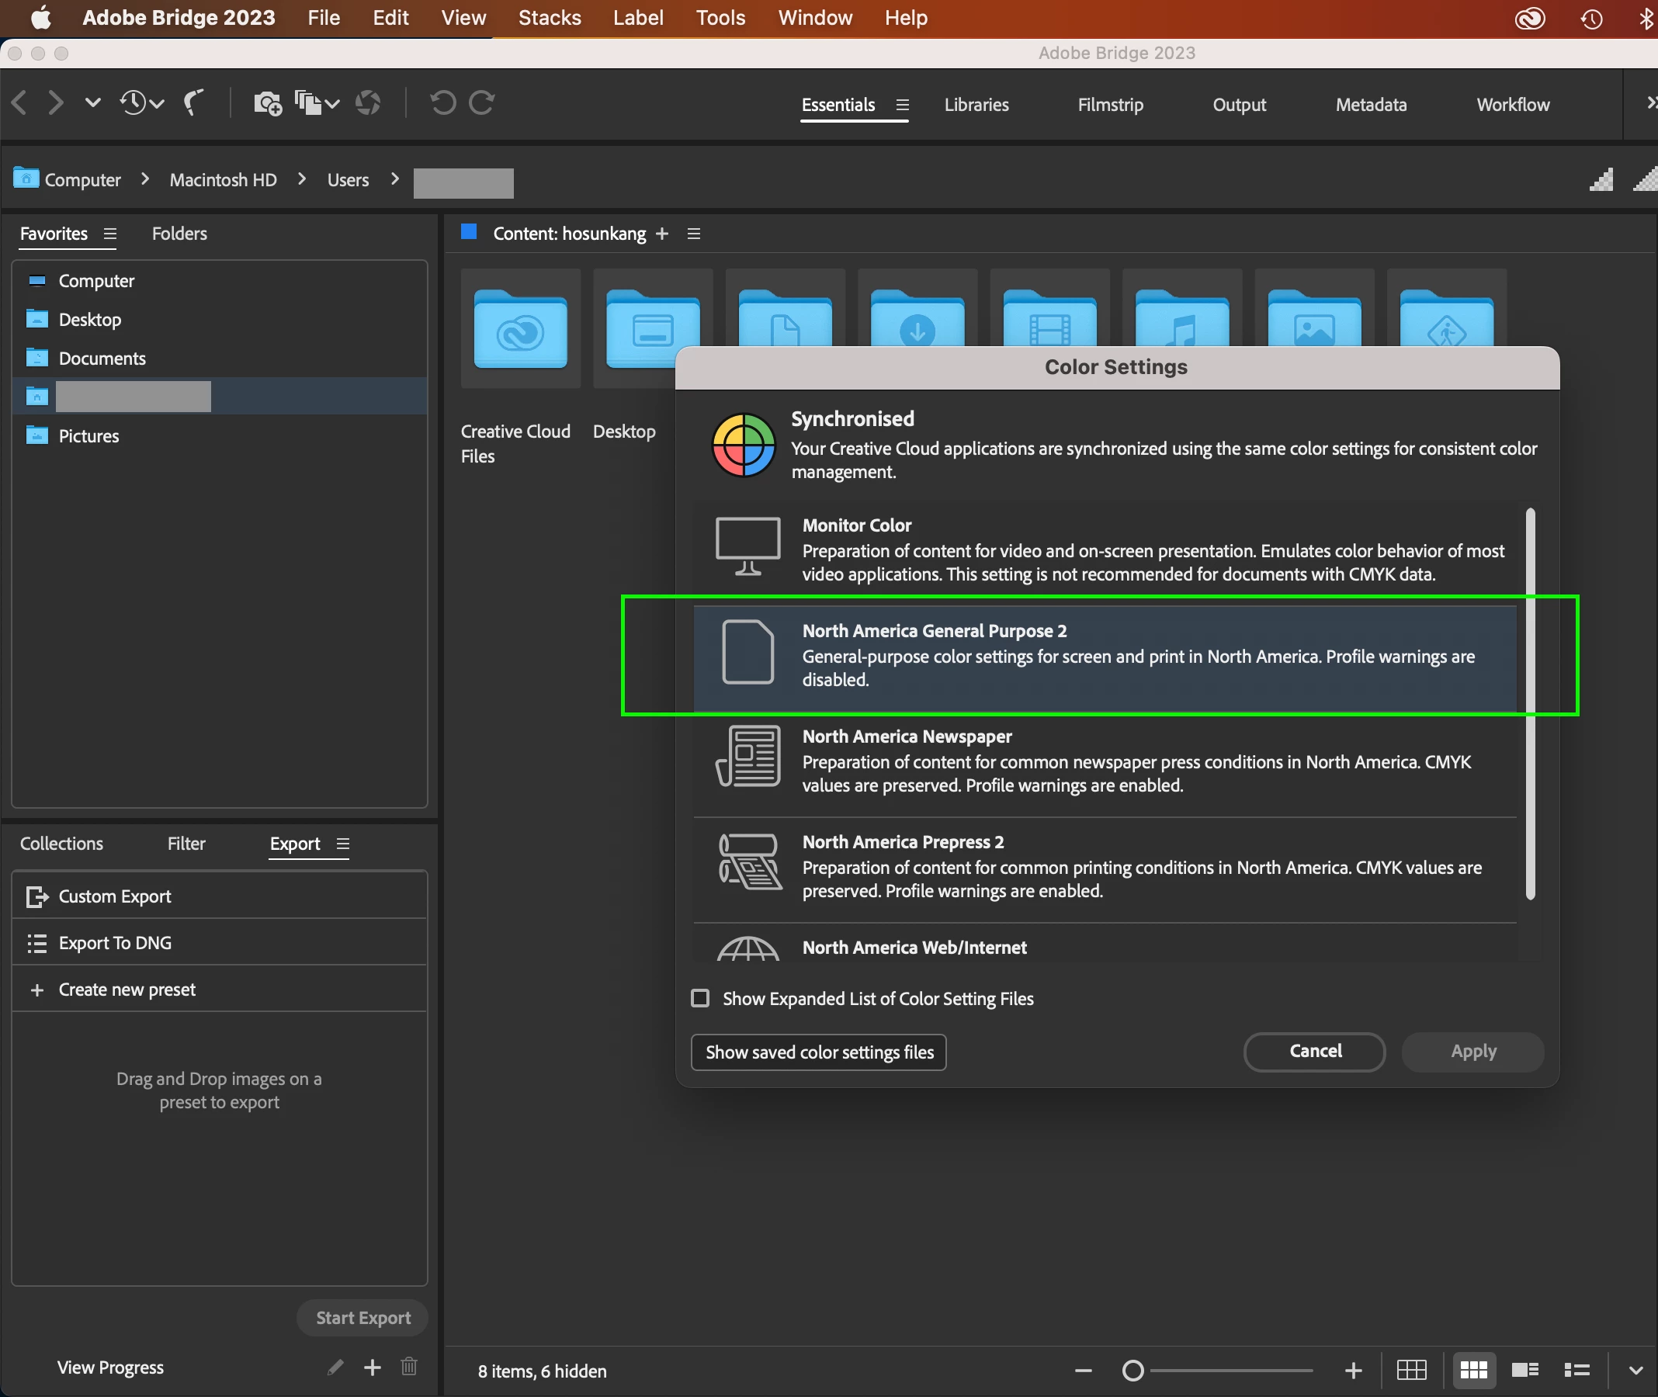The height and width of the screenshot is (1397, 1658).
Task: Expand the go-to-parent folder dropdown arrow
Action: click(x=92, y=102)
